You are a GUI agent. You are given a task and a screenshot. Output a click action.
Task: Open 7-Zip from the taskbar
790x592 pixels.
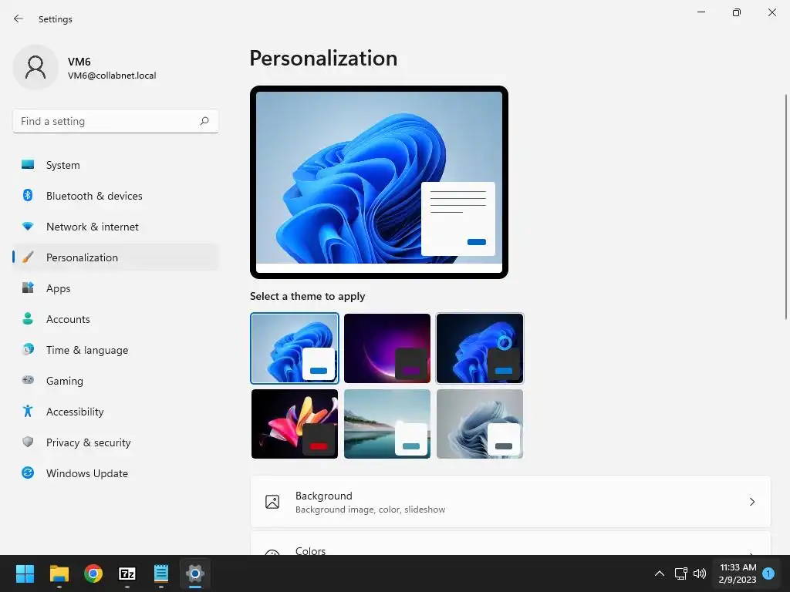127,573
